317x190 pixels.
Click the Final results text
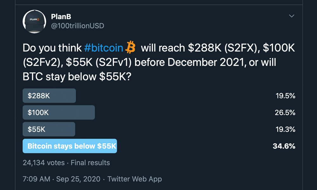coord(91,162)
